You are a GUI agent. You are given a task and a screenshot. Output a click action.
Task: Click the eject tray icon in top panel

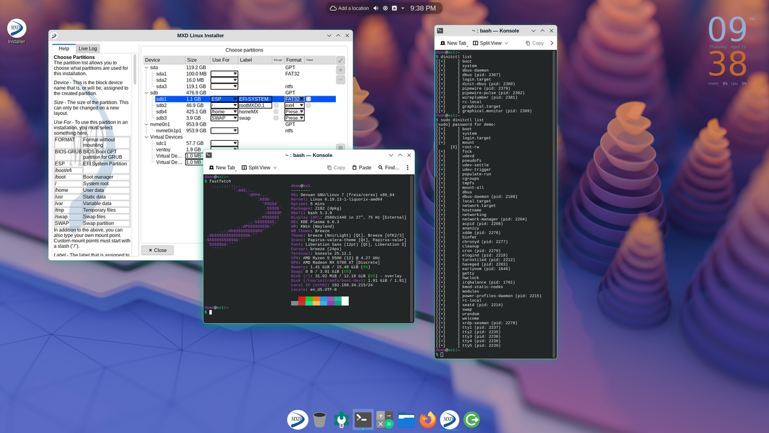[x=394, y=8]
